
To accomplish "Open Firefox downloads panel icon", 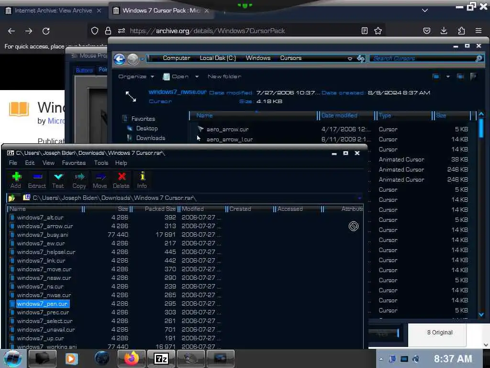I will (x=444, y=31).
